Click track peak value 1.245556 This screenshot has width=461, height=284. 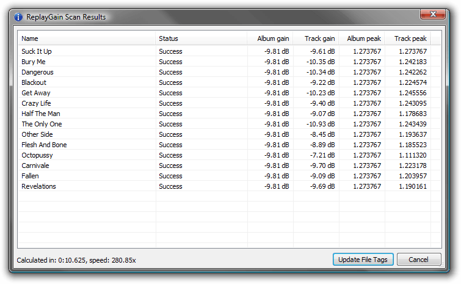(413, 93)
